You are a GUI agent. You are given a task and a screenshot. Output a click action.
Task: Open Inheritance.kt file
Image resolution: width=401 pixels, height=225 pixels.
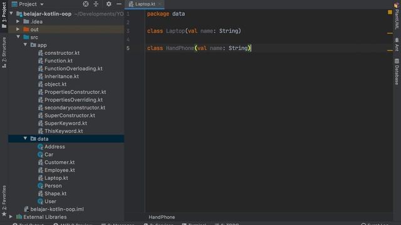(x=61, y=76)
